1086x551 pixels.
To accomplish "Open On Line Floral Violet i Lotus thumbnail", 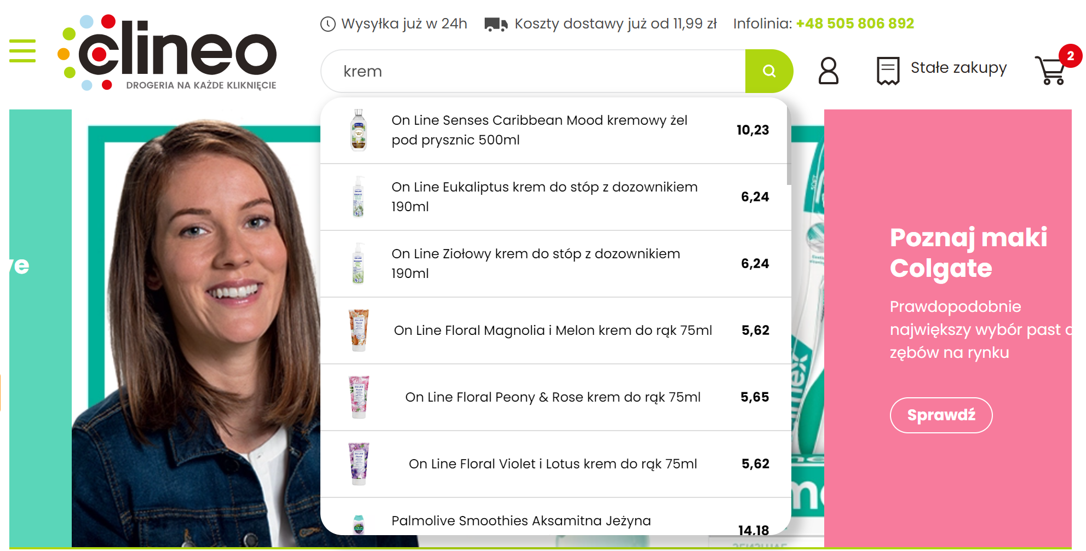I will click(359, 464).
